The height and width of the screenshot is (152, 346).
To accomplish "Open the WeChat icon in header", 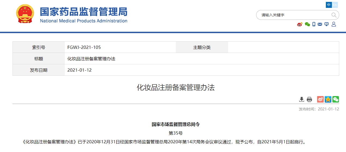I will click(x=307, y=24).
